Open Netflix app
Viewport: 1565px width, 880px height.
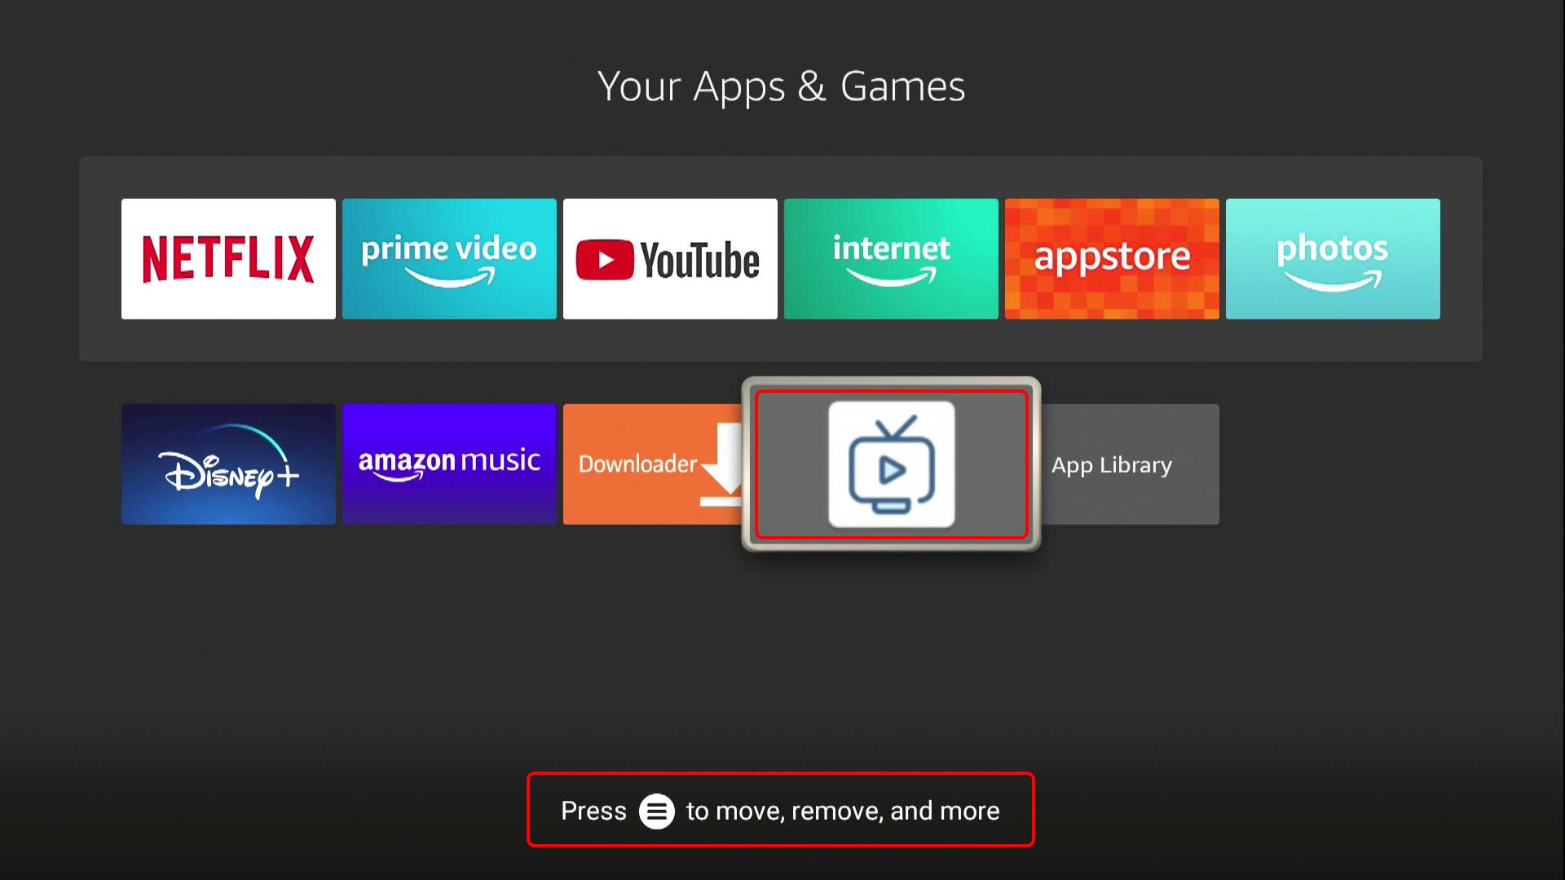pos(228,259)
